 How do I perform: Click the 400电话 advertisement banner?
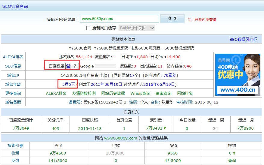[238, 75]
